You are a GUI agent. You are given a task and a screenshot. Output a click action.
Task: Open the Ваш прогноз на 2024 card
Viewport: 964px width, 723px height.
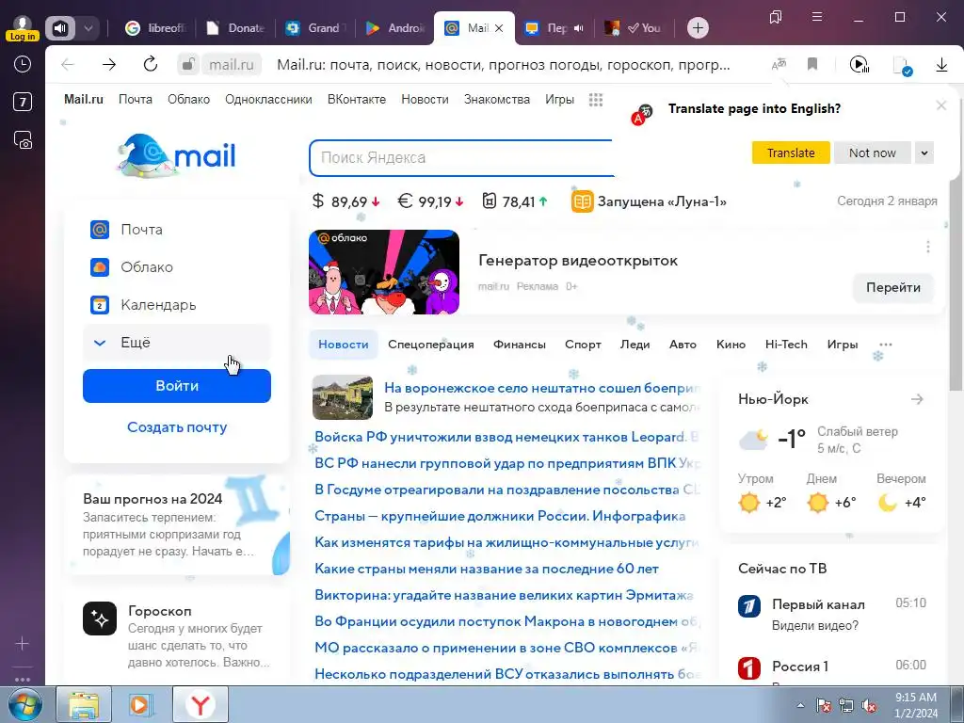point(177,524)
